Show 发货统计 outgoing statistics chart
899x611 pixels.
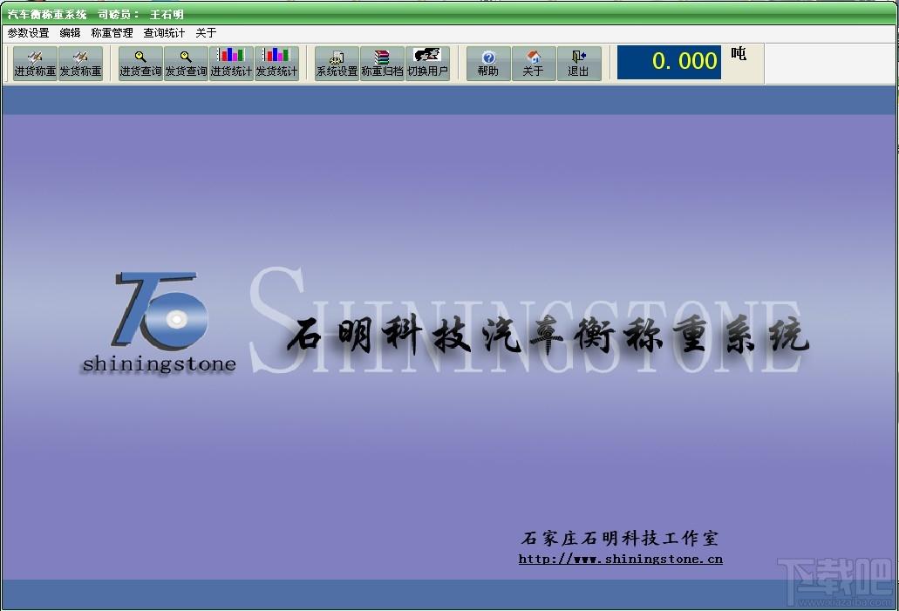(x=276, y=64)
